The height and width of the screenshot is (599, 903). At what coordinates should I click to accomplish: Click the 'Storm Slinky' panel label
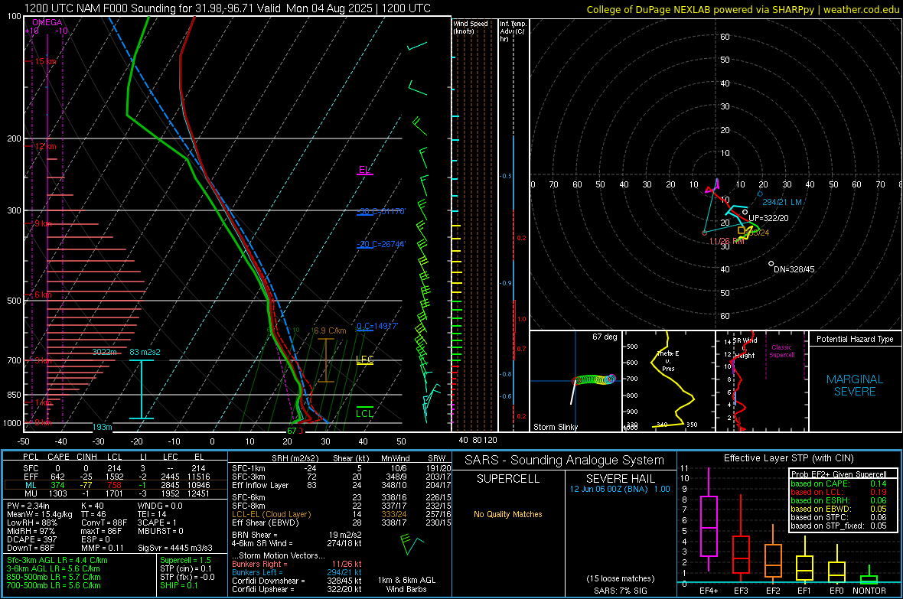click(555, 427)
